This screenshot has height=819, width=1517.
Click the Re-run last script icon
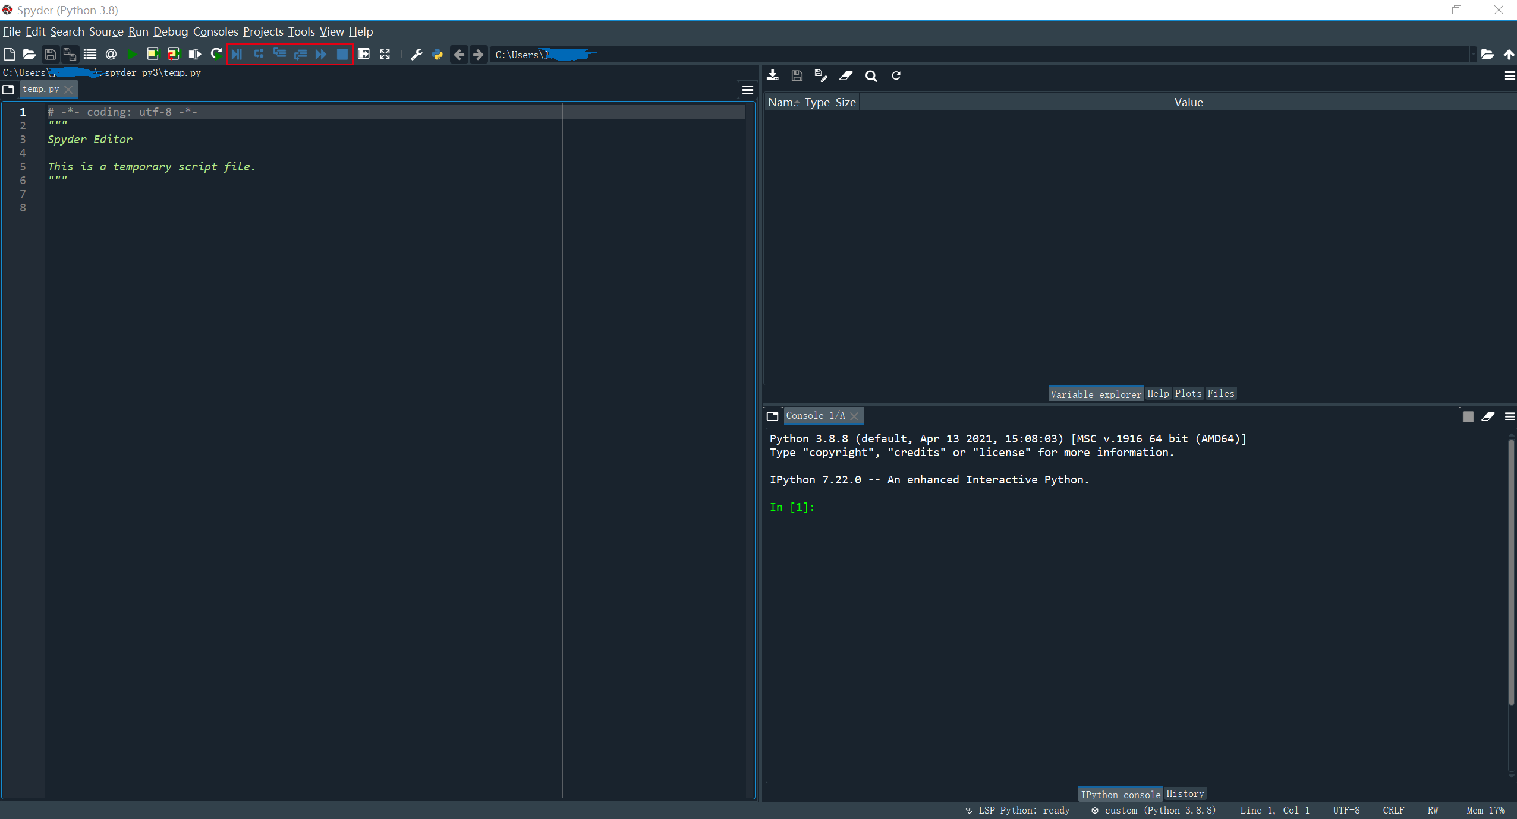216,55
